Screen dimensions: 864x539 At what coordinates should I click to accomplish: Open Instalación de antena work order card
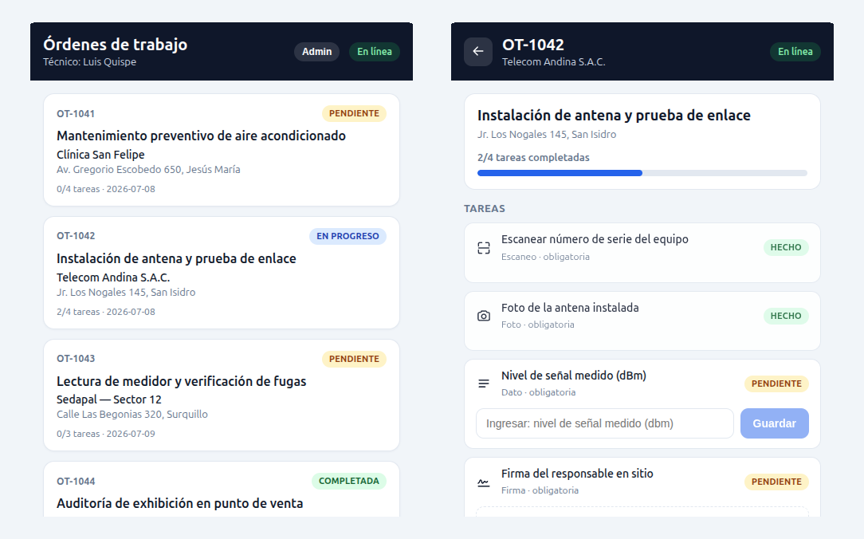pos(222,273)
